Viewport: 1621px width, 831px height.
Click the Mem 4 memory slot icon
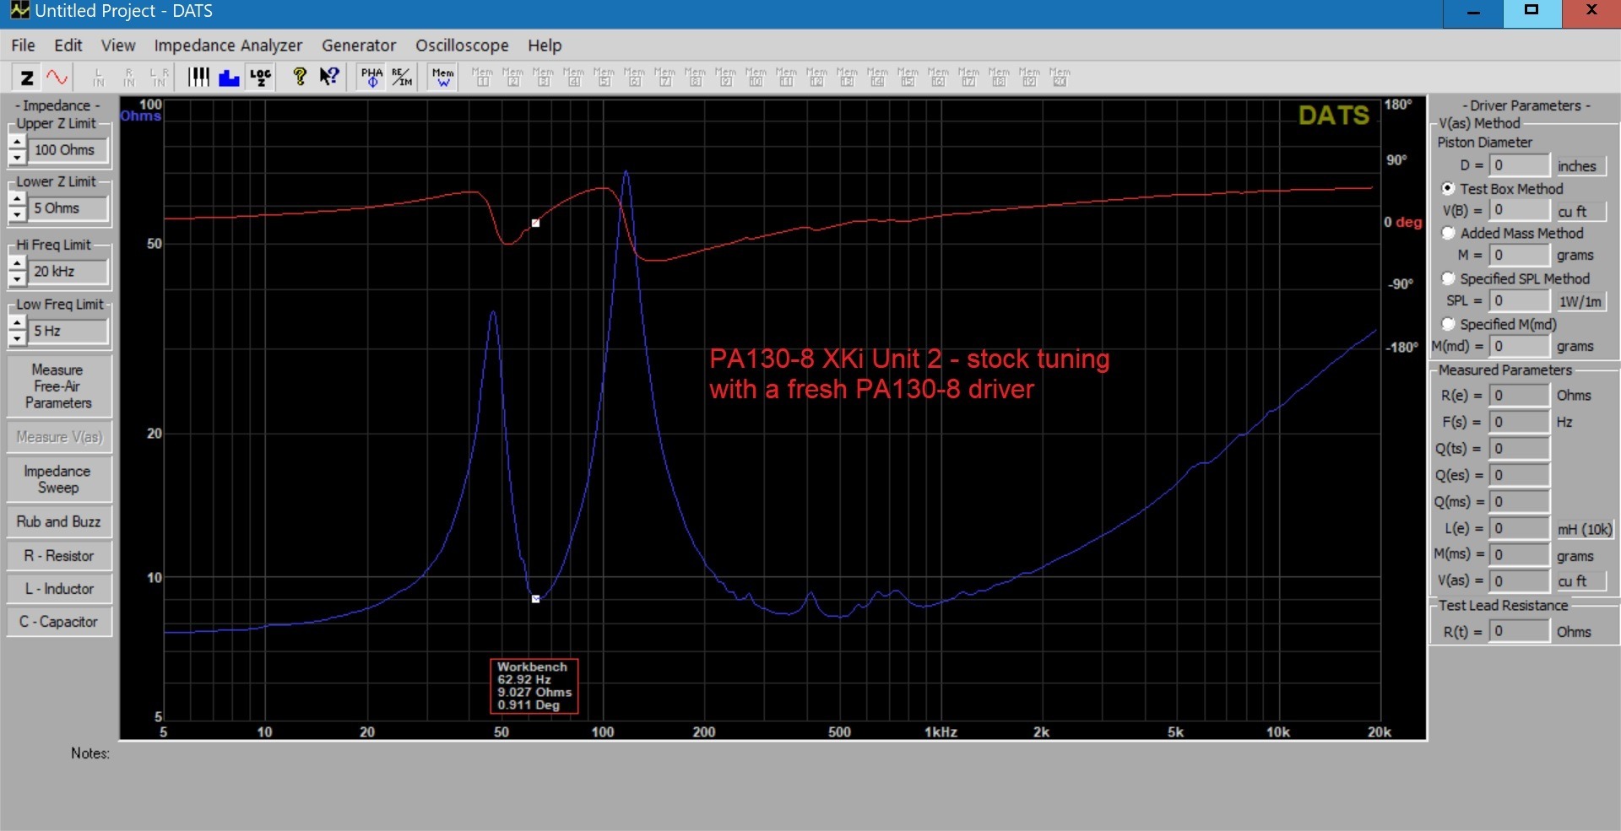pyautogui.click(x=573, y=78)
